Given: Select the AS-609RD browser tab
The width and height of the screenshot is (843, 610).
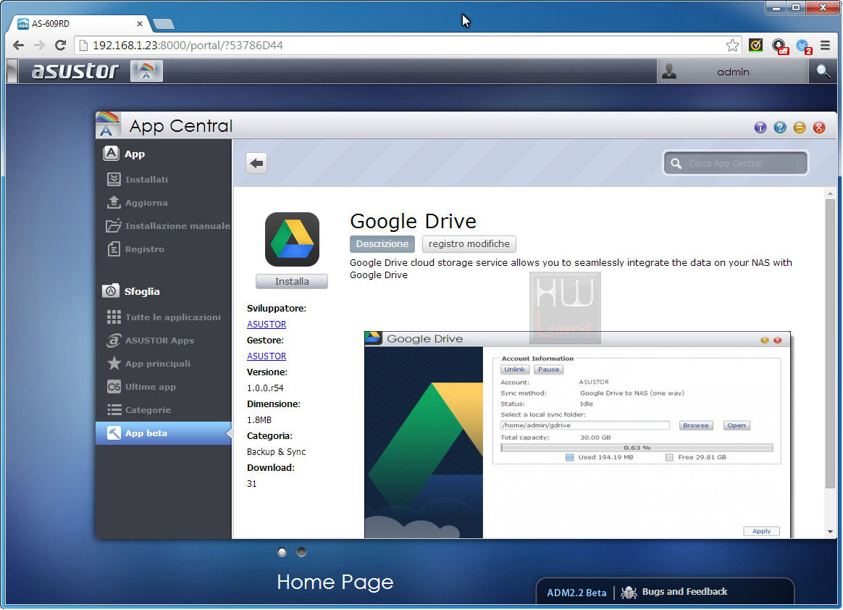Looking at the screenshot, I should click(80, 24).
